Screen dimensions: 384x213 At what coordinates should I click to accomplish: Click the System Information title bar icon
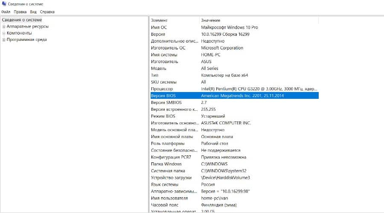tap(4, 4)
